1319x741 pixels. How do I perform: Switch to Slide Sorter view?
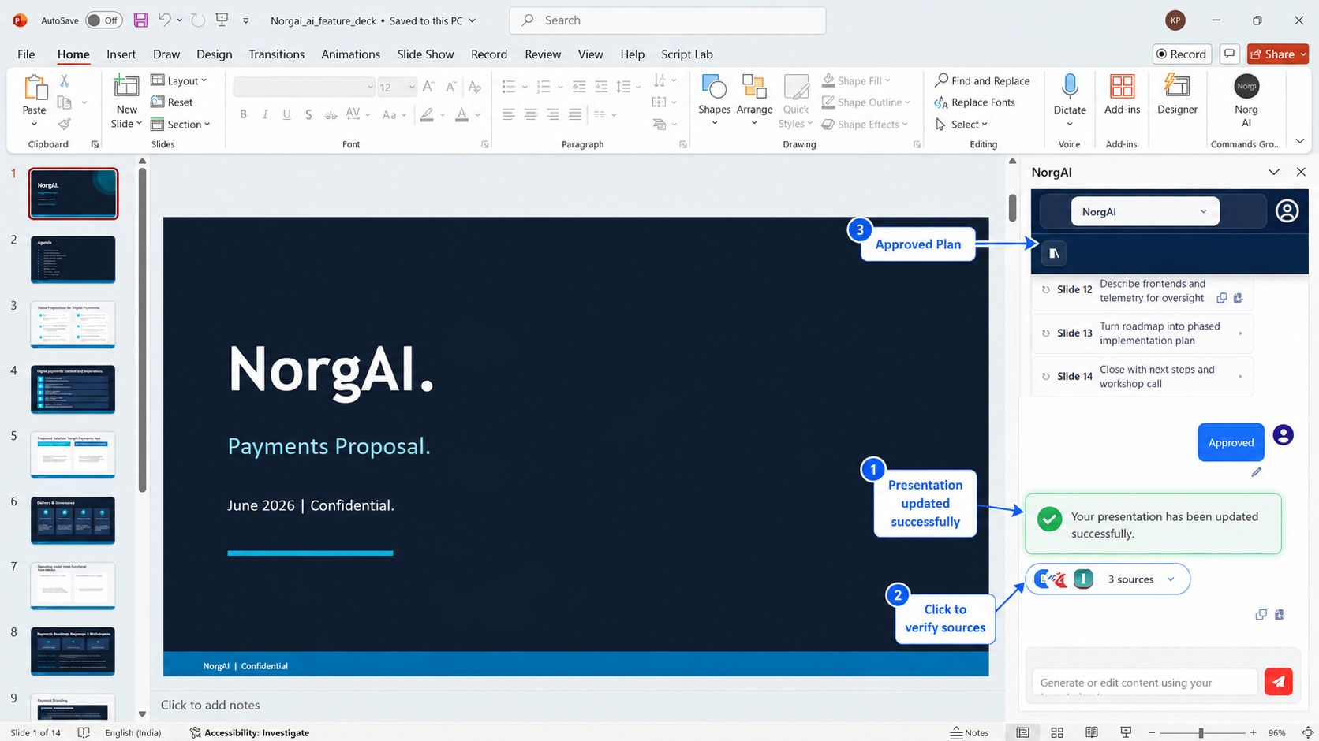(x=1057, y=732)
